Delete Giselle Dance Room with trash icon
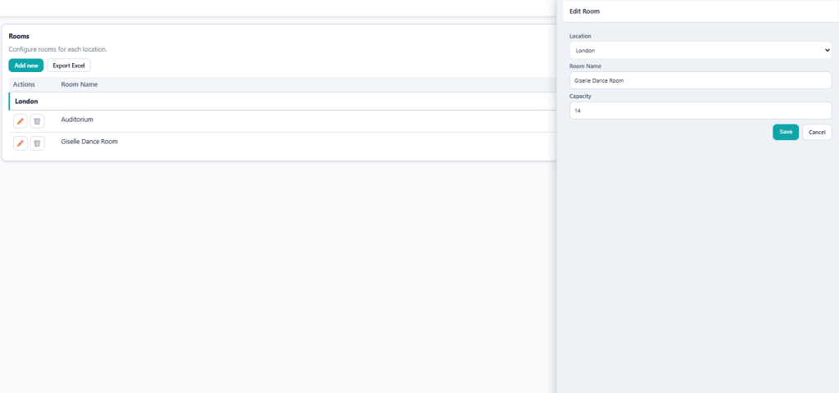The width and height of the screenshot is (839, 393). click(38, 143)
